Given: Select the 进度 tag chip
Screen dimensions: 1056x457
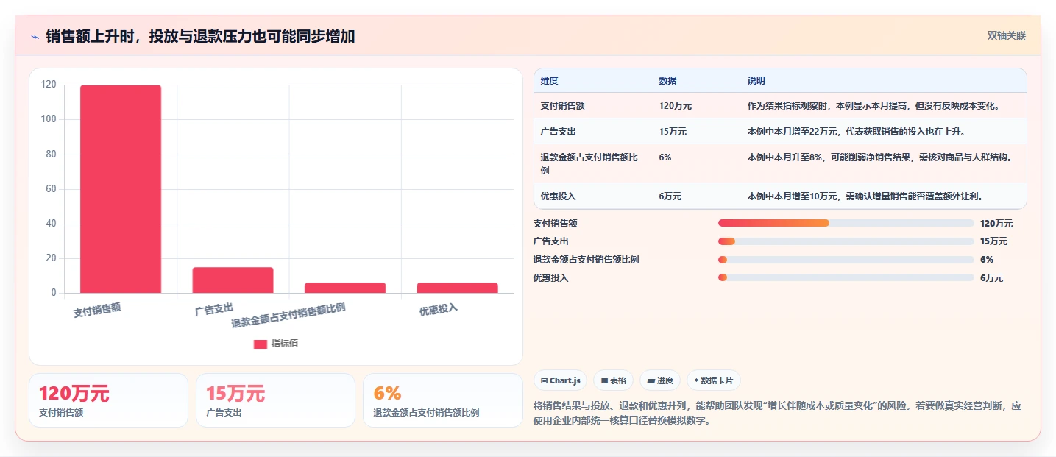Looking at the screenshot, I should tap(660, 380).
